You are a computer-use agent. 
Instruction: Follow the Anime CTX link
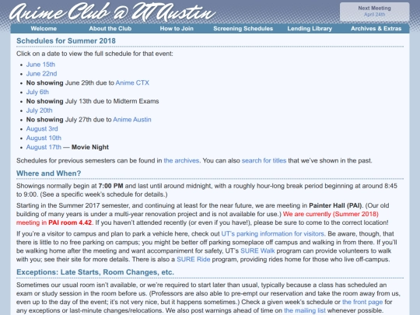point(132,82)
